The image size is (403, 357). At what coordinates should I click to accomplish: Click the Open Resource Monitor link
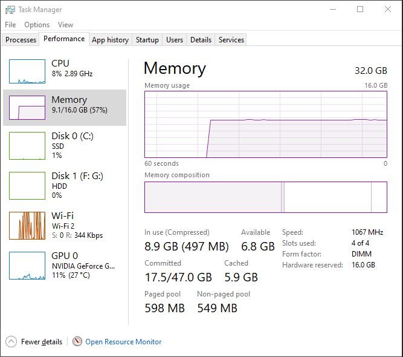[123, 342]
